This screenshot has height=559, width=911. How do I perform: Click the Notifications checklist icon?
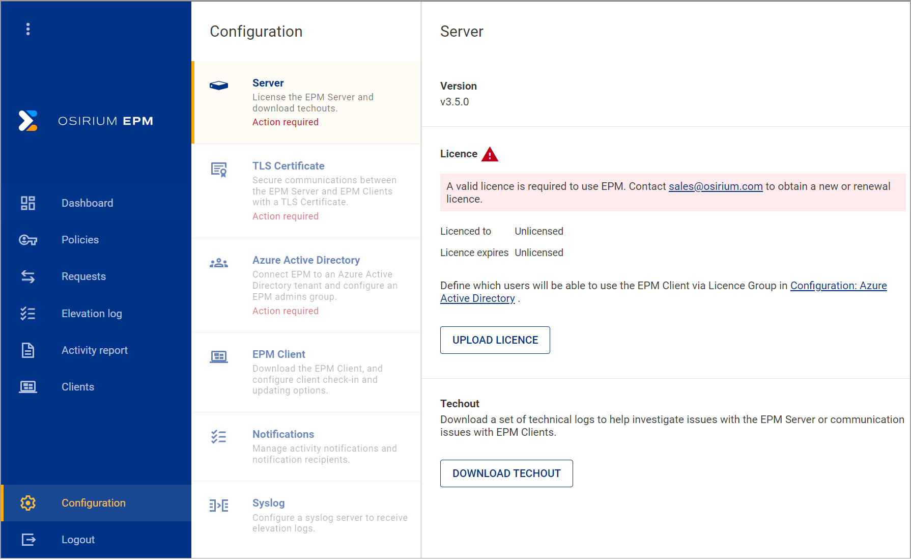tap(219, 437)
